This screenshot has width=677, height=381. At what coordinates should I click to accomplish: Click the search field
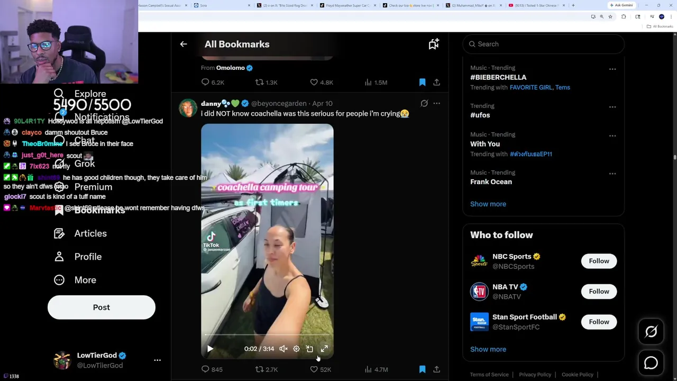(544, 44)
